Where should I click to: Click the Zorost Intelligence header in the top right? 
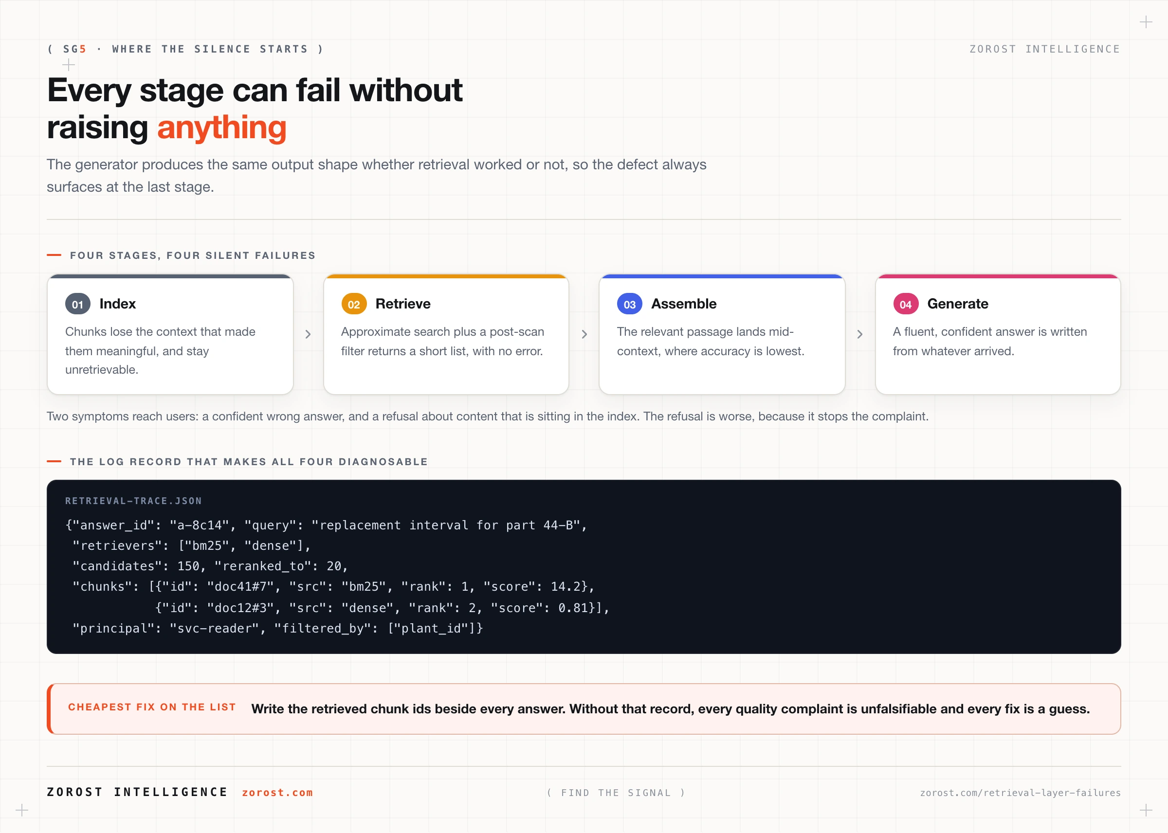pyautogui.click(x=1044, y=49)
